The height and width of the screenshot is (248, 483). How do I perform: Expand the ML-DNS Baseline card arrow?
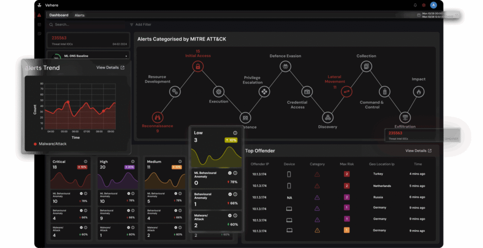[x=126, y=56]
